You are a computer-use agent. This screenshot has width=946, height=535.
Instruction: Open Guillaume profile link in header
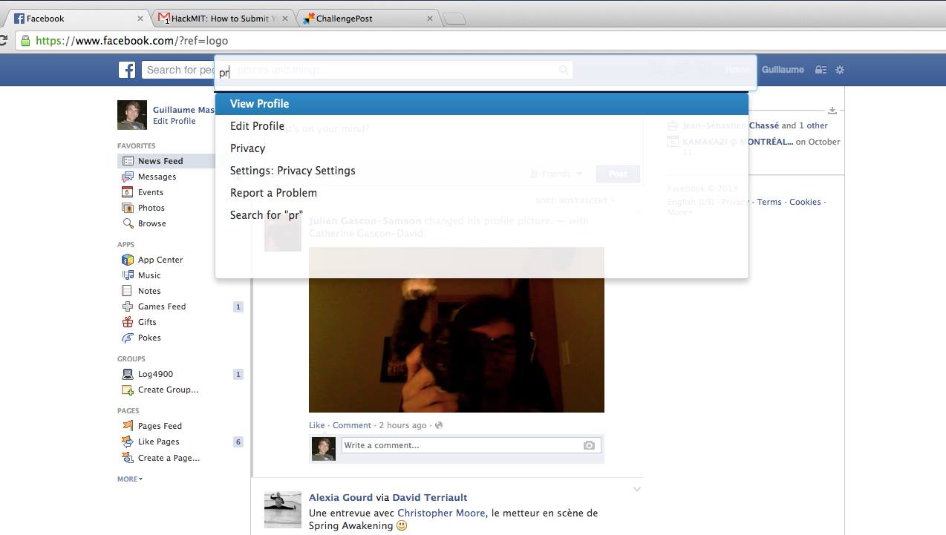(x=783, y=70)
